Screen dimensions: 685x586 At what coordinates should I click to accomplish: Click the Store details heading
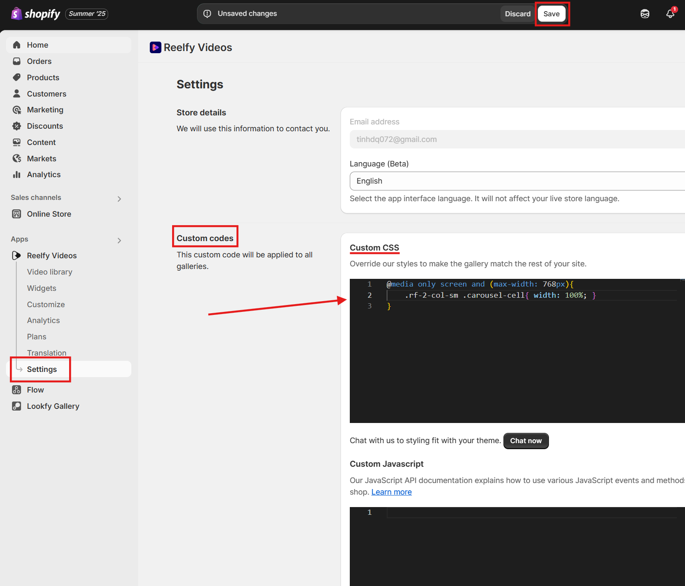pyautogui.click(x=201, y=113)
